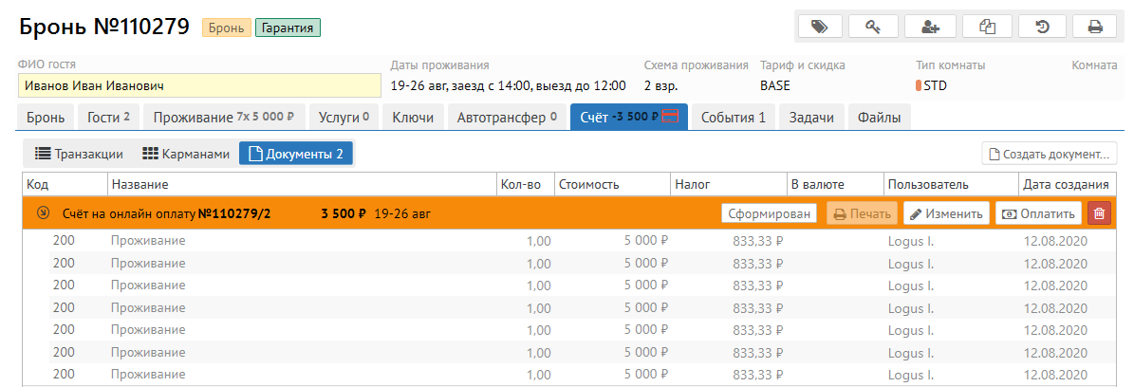
Task: Collapse invoice №110279/2 with arrow icon
Action: (x=43, y=213)
